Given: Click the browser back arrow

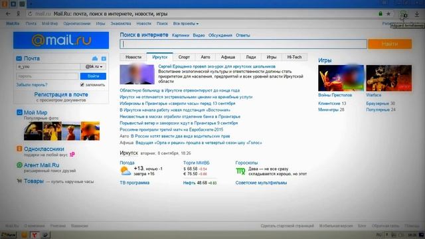Looking at the screenshot, I should 8,14.
